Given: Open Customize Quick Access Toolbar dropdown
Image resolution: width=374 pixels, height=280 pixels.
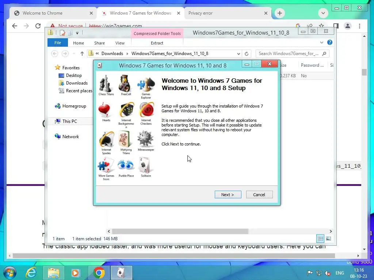Looking at the screenshot, I should click(x=77, y=33).
